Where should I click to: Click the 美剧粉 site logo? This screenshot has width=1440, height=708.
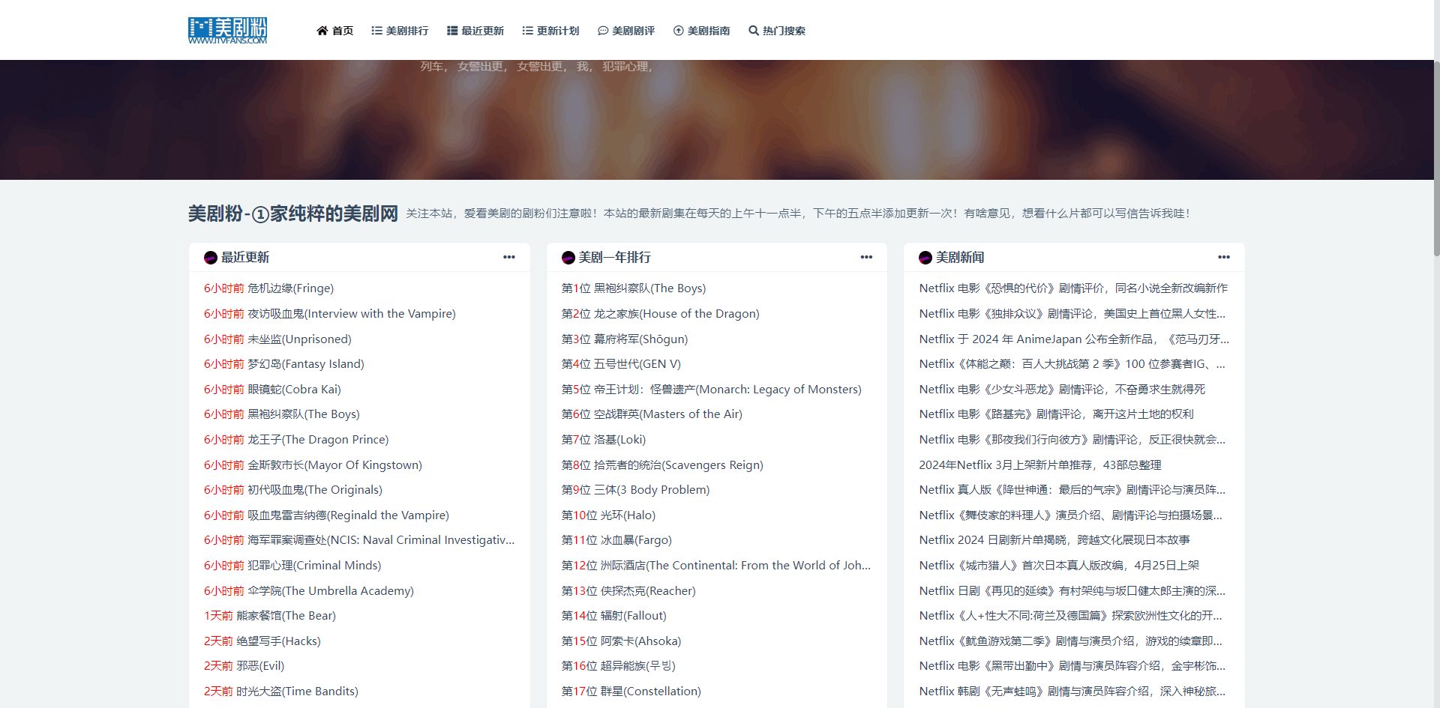coord(227,31)
